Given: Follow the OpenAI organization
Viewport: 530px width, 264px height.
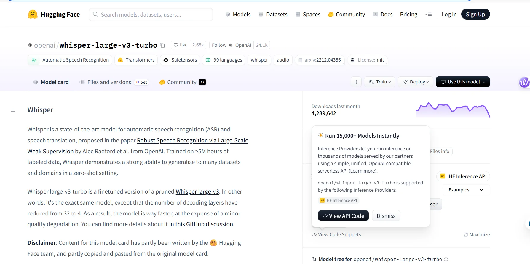Looking at the screenshot, I should pos(219,45).
